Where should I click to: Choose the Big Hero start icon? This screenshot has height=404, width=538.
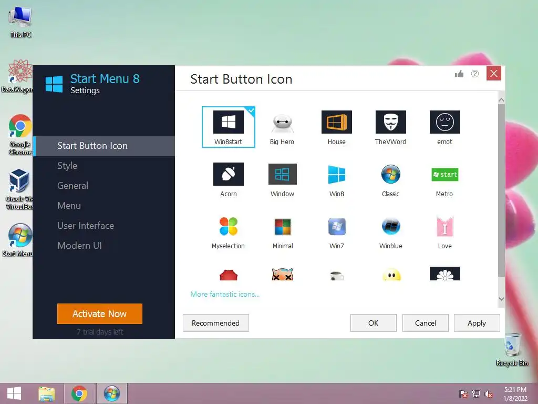tap(282, 127)
